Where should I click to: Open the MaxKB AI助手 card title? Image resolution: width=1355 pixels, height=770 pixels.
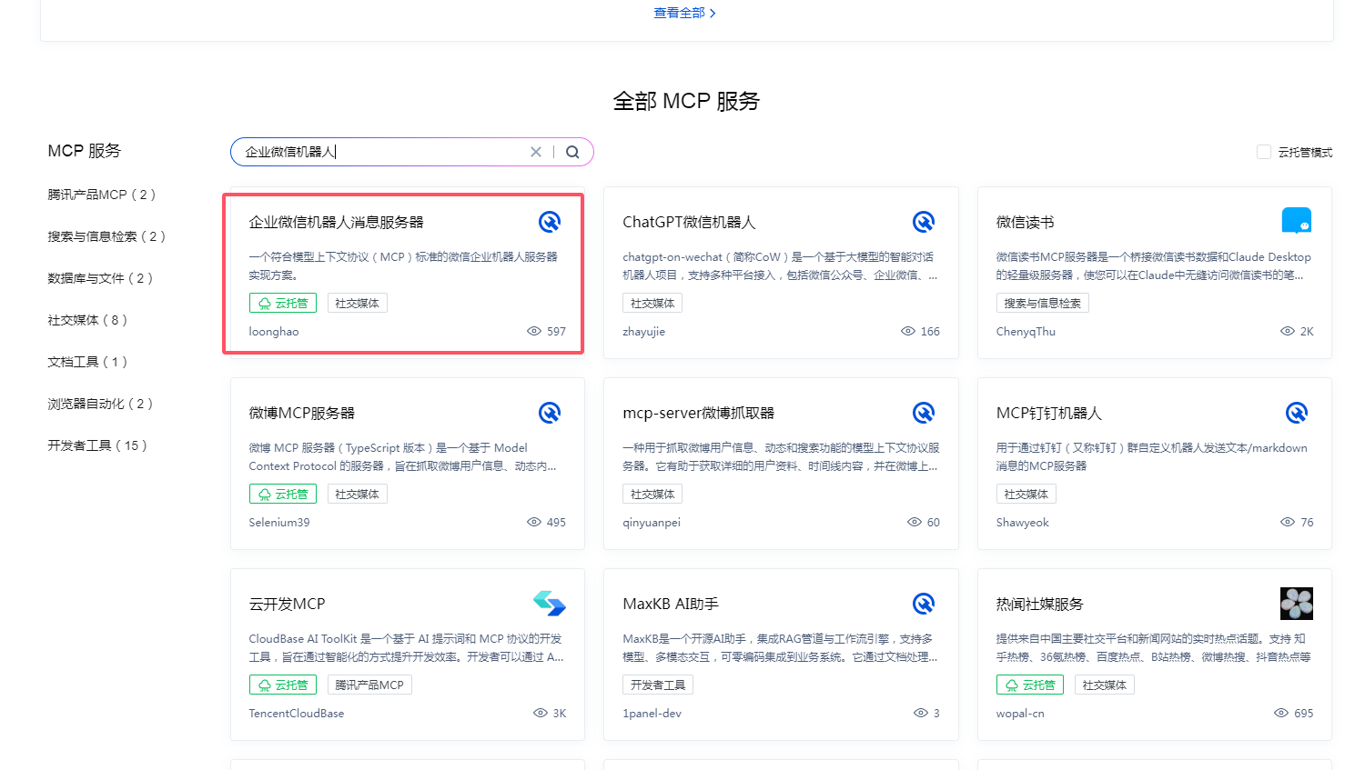(671, 604)
